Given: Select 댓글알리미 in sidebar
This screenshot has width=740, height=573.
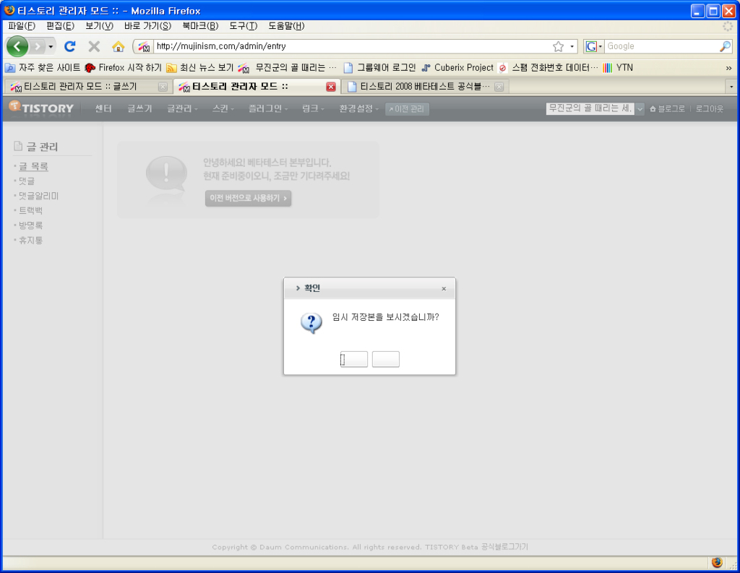Looking at the screenshot, I should tap(38, 195).
